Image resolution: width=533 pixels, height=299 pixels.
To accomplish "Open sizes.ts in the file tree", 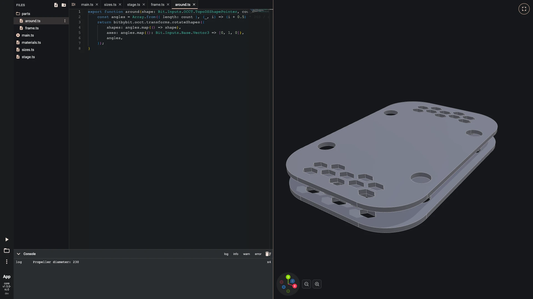I will point(41,50).
